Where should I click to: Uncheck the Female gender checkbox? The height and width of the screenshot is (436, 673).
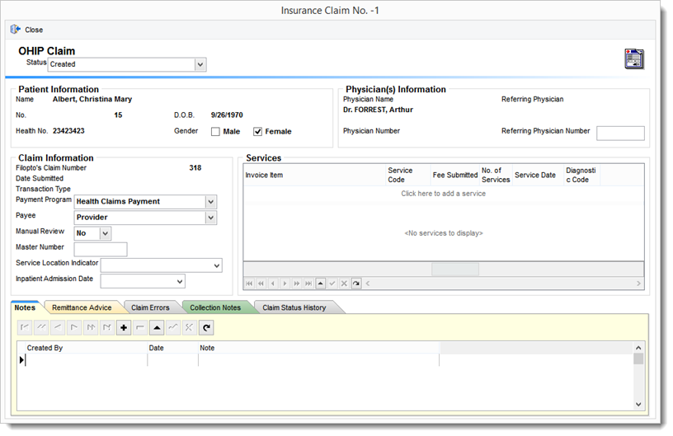257,132
